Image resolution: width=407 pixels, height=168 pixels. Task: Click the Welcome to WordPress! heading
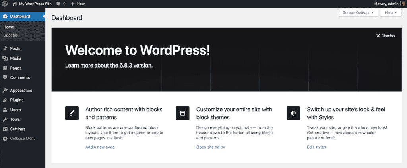point(138,50)
